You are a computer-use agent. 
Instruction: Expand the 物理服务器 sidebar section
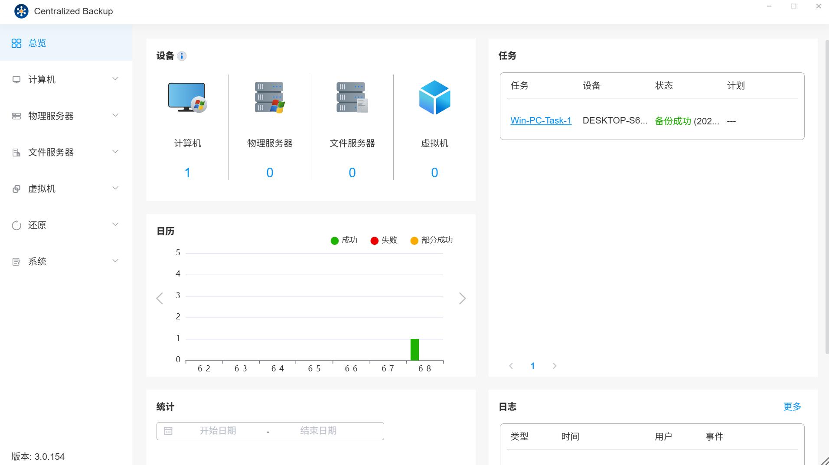pyautogui.click(x=115, y=115)
